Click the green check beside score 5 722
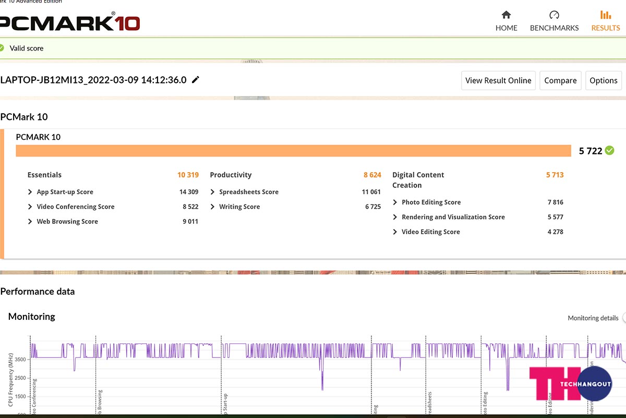The height and width of the screenshot is (418, 626). point(609,151)
